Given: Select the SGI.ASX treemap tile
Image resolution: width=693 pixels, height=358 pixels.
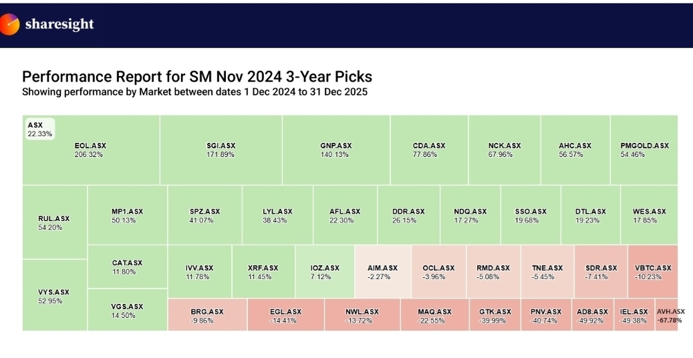Looking at the screenshot, I should click(x=221, y=150).
